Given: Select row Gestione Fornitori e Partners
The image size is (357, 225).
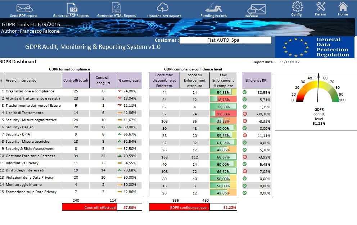Looking at the screenshot, I should [x=71, y=156].
